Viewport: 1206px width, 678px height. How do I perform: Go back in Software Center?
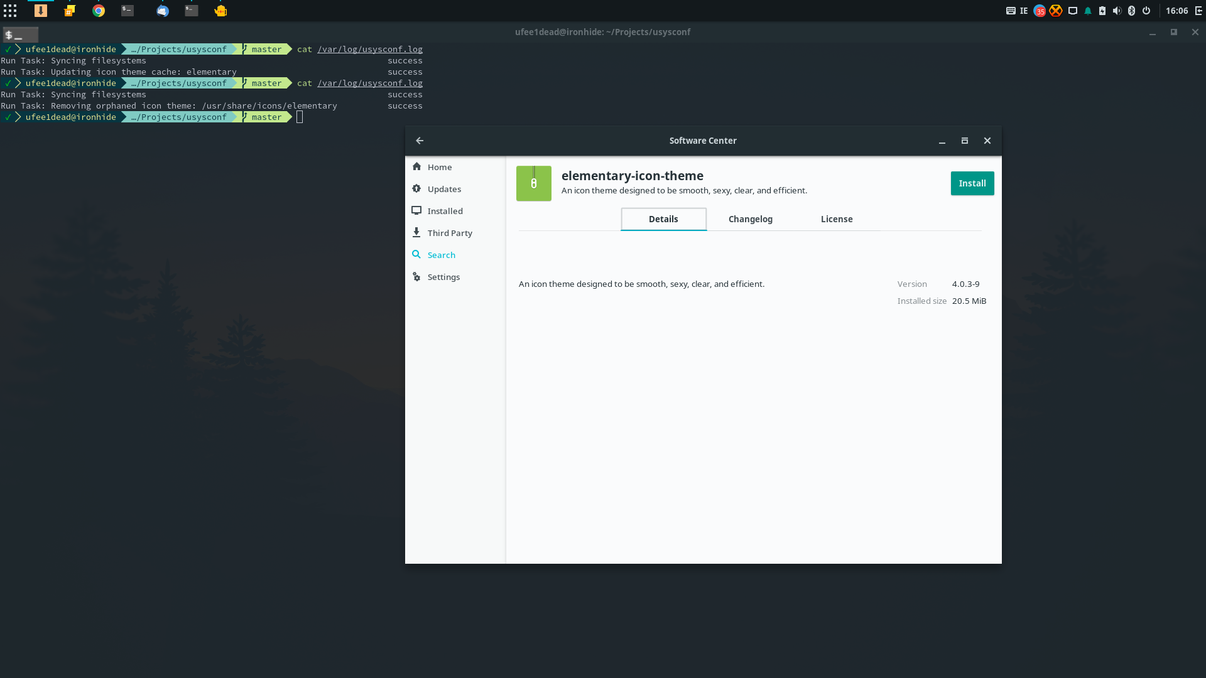420,141
